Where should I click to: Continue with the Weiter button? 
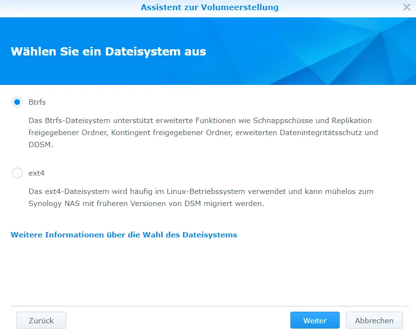pos(315,320)
